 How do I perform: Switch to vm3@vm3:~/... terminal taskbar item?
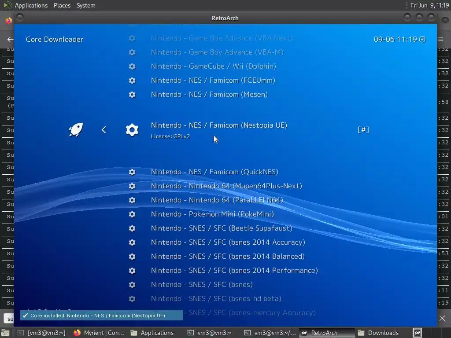click(270, 333)
